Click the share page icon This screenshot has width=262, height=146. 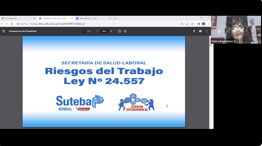(x=187, y=24)
